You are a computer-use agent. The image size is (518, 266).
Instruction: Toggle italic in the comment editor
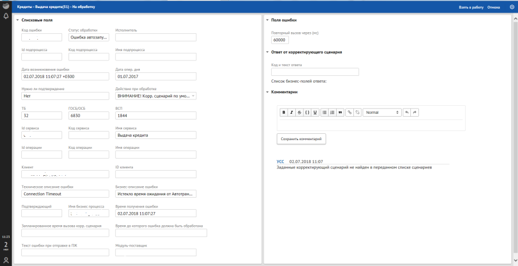(291, 113)
